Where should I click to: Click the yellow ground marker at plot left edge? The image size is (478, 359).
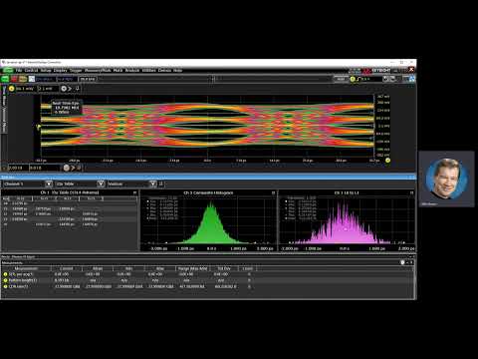[x=39, y=127]
